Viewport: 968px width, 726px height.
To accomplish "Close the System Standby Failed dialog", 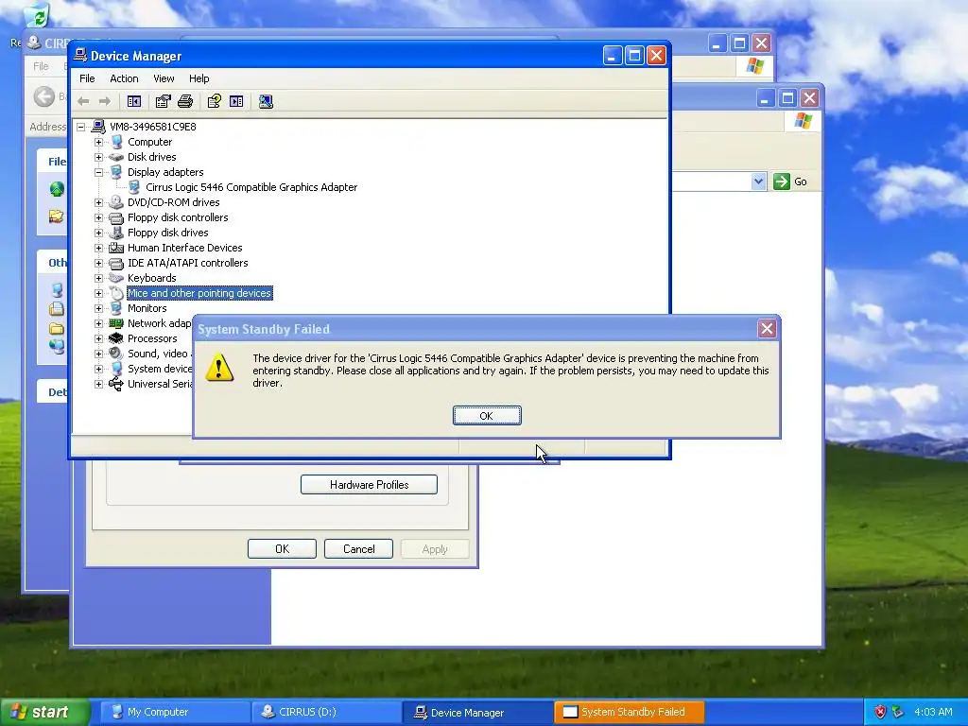I will point(767,329).
